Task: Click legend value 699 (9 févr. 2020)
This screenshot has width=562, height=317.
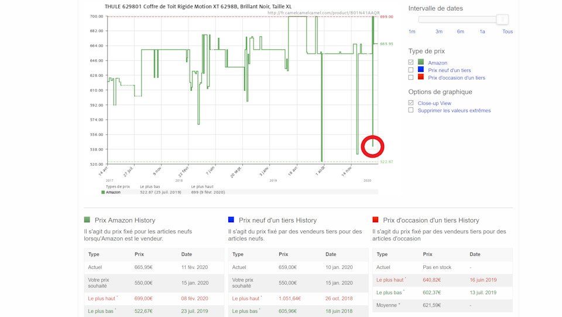Action: (208, 192)
